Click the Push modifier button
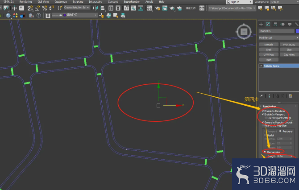 click(x=269, y=60)
